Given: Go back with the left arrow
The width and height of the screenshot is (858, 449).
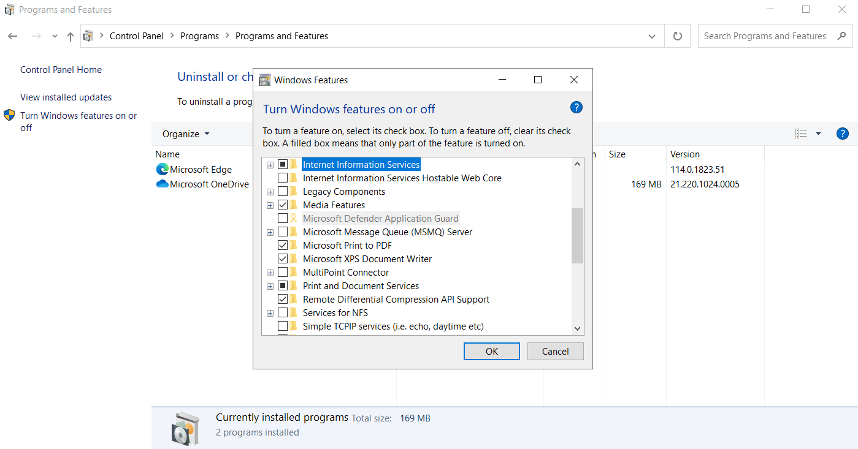Looking at the screenshot, I should point(13,36).
